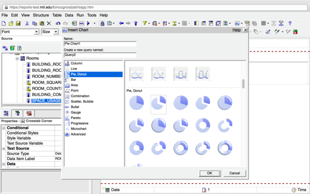Click the Undo arrow icon
The width and height of the screenshot is (310, 194).
coord(58,23)
